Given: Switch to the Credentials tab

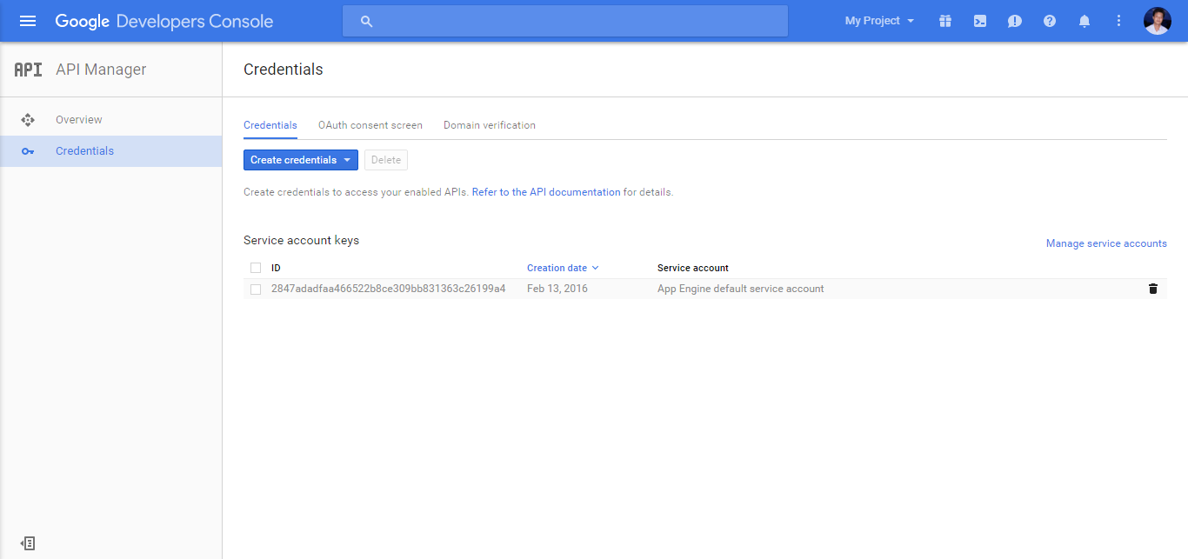Looking at the screenshot, I should point(270,125).
